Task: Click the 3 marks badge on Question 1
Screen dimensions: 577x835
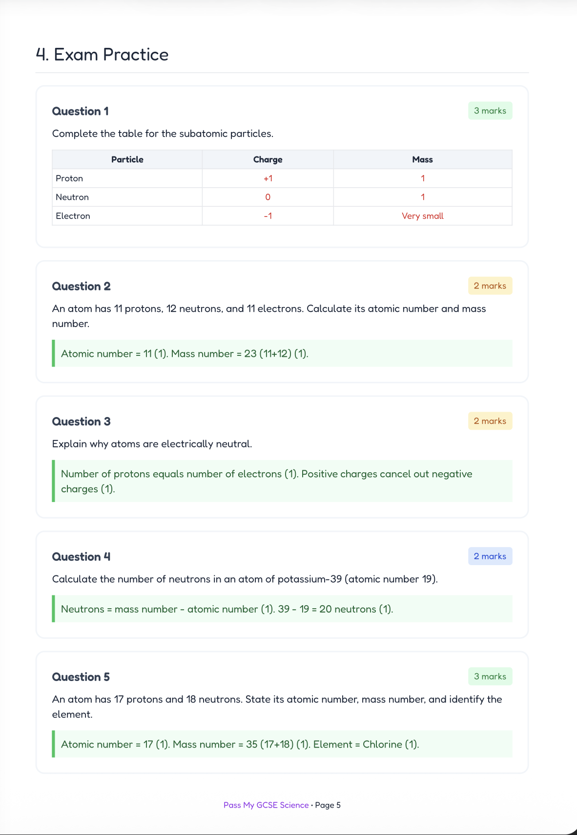Action: coord(490,111)
